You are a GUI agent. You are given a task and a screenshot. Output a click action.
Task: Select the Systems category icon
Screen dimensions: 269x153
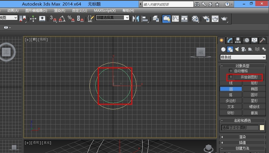point(264,49)
